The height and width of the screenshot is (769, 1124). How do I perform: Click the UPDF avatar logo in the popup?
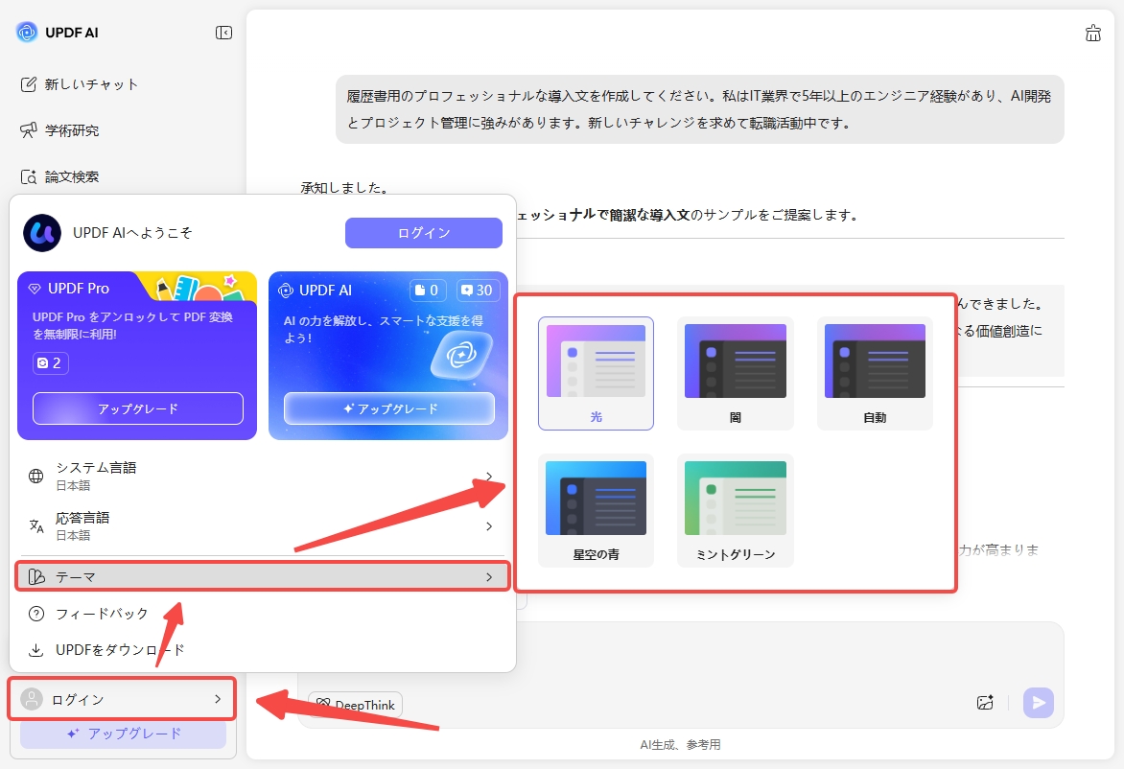[42, 233]
